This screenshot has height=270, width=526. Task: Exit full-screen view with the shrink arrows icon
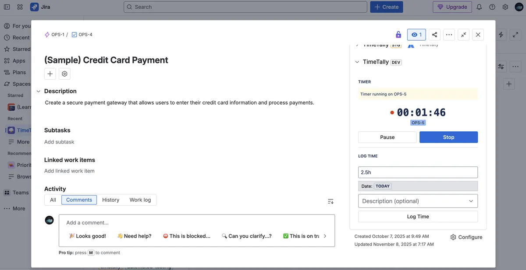point(464,35)
